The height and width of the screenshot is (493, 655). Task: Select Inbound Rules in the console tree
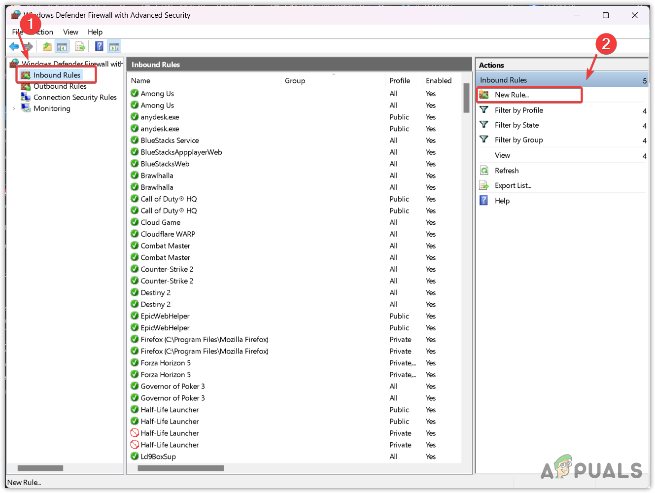coord(57,75)
